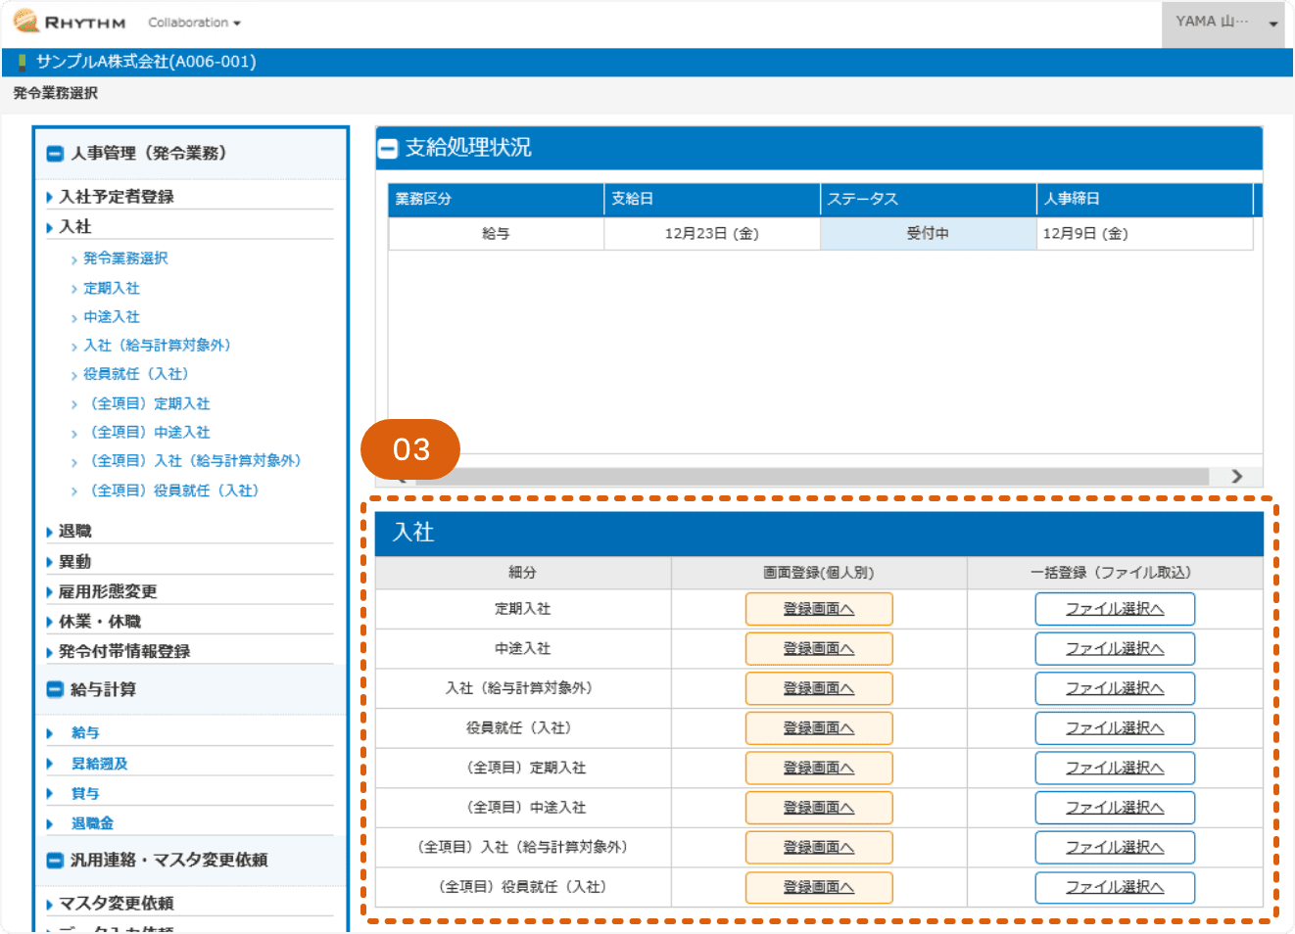Image resolution: width=1295 pixels, height=934 pixels.
Task: Open （全項目）定期入社 sidebar link
Action: point(147,403)
